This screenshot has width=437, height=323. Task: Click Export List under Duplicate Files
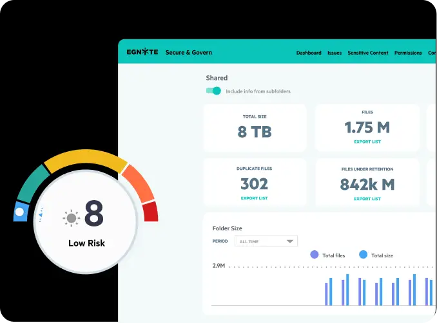[254, 198]
